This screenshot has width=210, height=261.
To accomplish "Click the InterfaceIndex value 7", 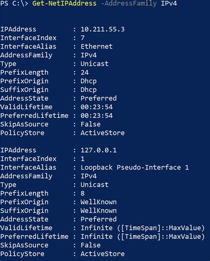I will 83,38.
